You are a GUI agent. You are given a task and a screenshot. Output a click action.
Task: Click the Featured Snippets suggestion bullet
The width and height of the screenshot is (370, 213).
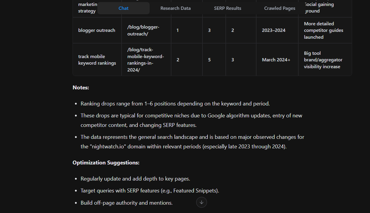(x=150, y=190)
